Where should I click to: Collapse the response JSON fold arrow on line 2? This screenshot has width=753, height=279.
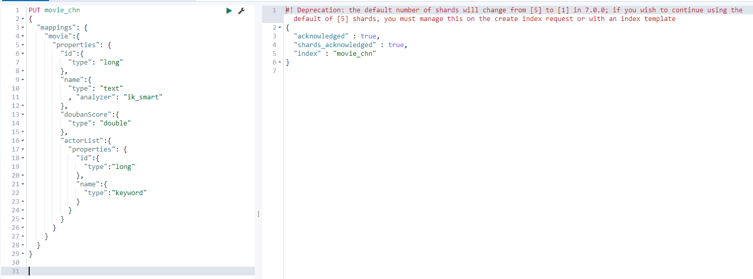281,28
